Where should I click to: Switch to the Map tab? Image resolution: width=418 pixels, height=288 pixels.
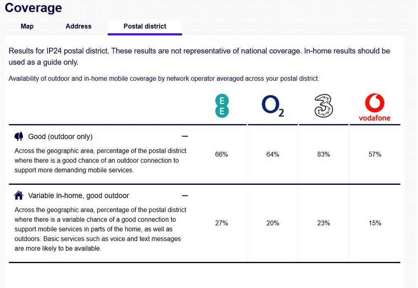(x=27, y=27)
